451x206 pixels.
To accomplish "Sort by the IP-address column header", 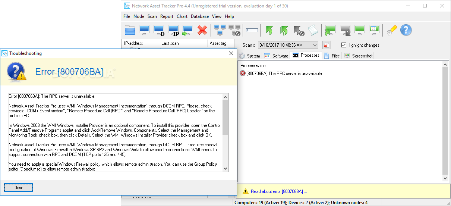I will pyautogui.click(x=141, y=43).
